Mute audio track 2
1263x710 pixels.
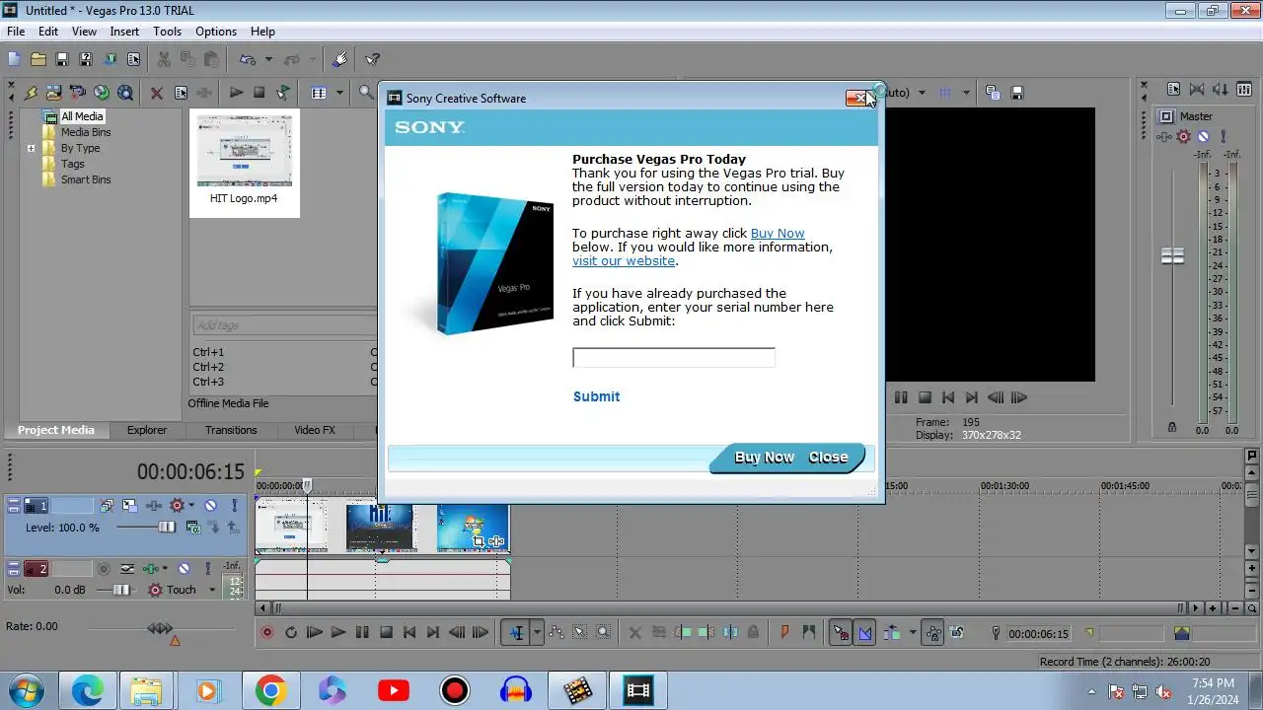(184, 569)
